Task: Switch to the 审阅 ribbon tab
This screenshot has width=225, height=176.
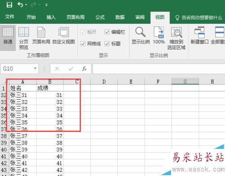Action: [x=140, y=17]
